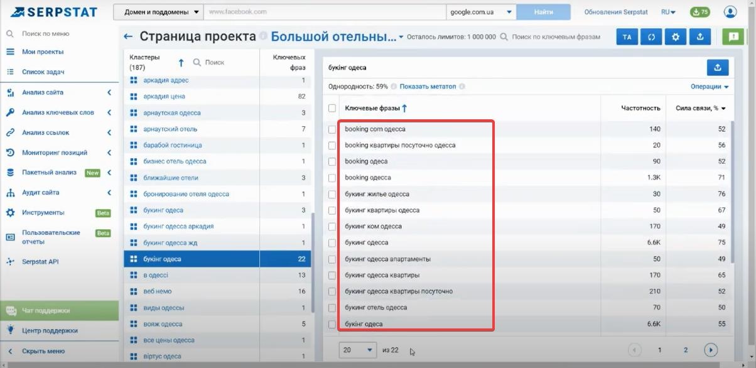Open rows per page dropdown showing 20
756x368 pixels.
tap(358, 350)
